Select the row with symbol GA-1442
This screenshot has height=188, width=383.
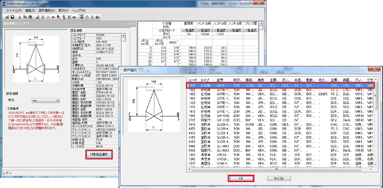[280, 115]
